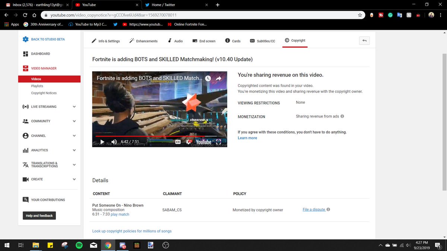Click File a dispute link
The width and height of the screenshot is (447, 251).
click(314, 209)
